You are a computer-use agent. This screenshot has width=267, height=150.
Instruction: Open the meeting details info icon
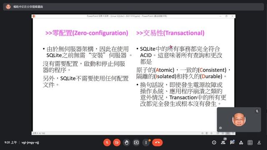214,142
